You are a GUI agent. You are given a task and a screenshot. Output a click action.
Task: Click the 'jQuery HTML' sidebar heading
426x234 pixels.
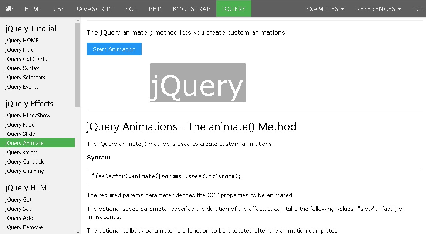click(x=28, y=188)
